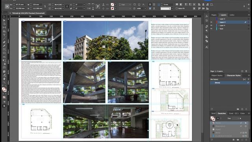Select the Scissors tool
The width and height of the screenshot is (252, 142).
click(x=4, y=57)
